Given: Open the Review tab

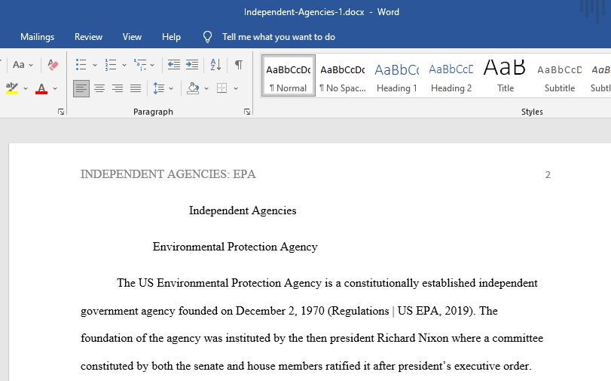Looking at the screenshot, I should 88,37.
